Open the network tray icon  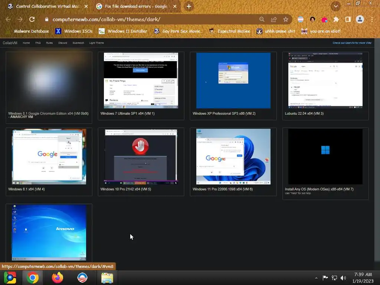point(334,278)
